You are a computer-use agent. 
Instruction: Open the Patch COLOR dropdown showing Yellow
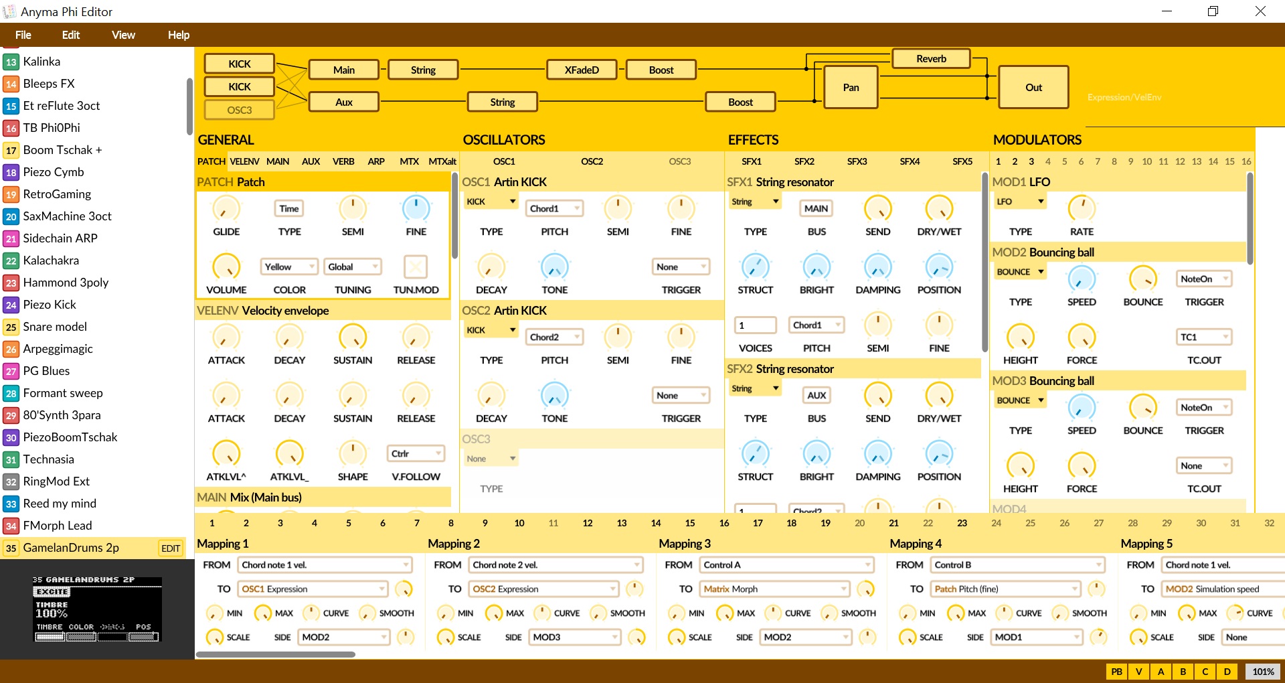click(289, 267)
